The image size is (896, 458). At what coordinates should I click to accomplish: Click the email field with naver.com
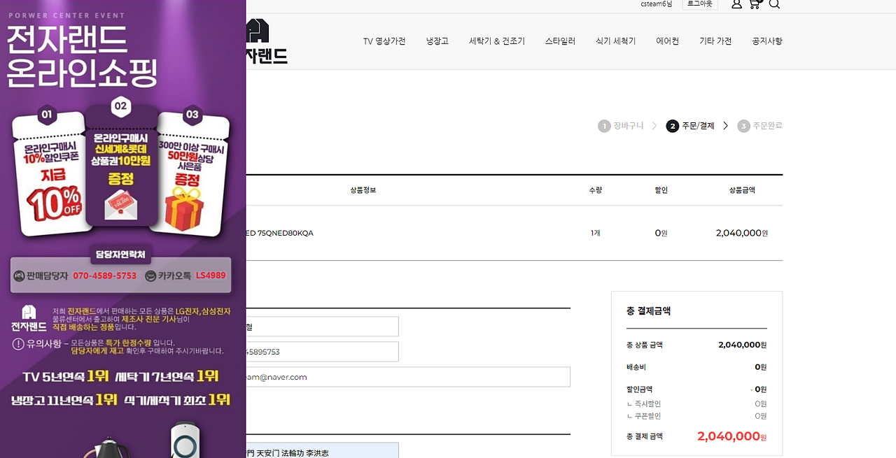pos(408,377)
